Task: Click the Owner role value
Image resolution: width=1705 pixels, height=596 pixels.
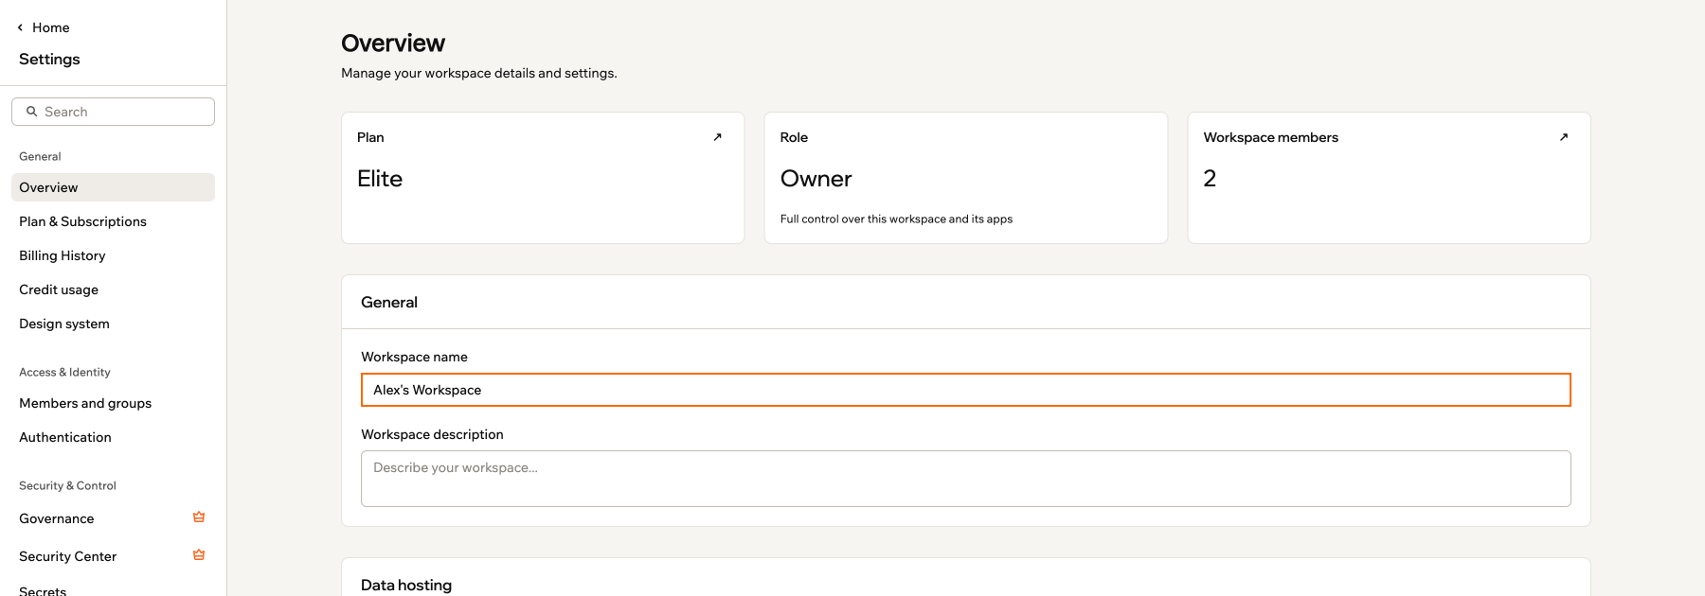Action: pos(816,179)
